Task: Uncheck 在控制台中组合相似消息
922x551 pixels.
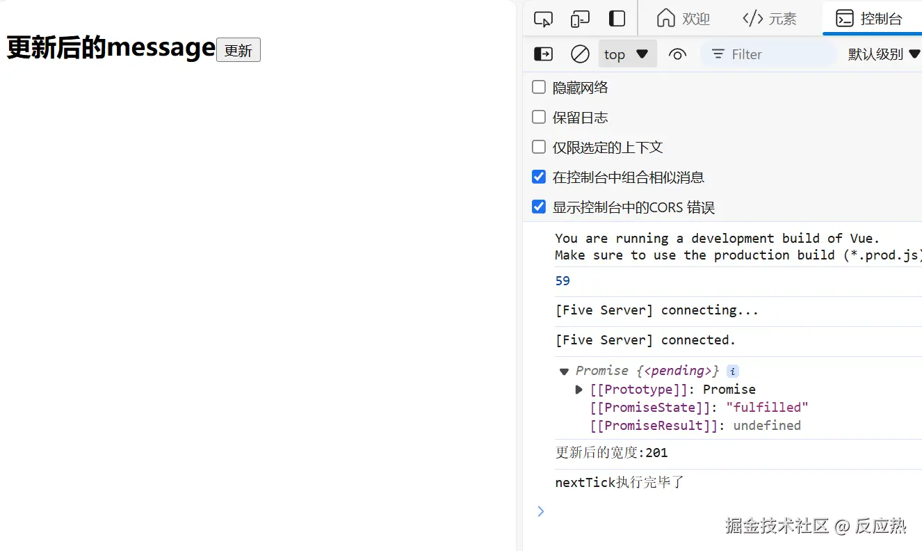Action: (x=539, y=177)
